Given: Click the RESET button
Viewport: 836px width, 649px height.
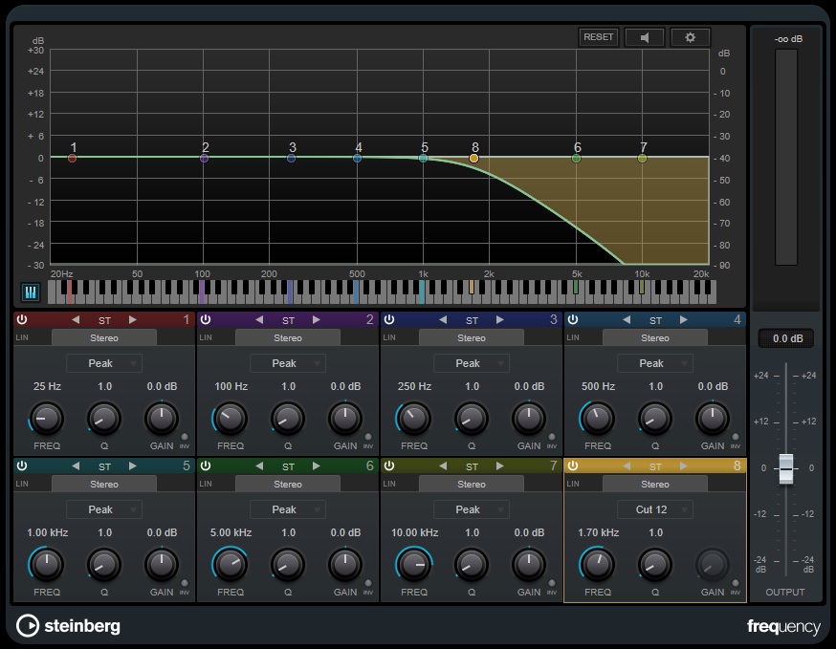Looking at the screenshot, I should pos(598,37).
